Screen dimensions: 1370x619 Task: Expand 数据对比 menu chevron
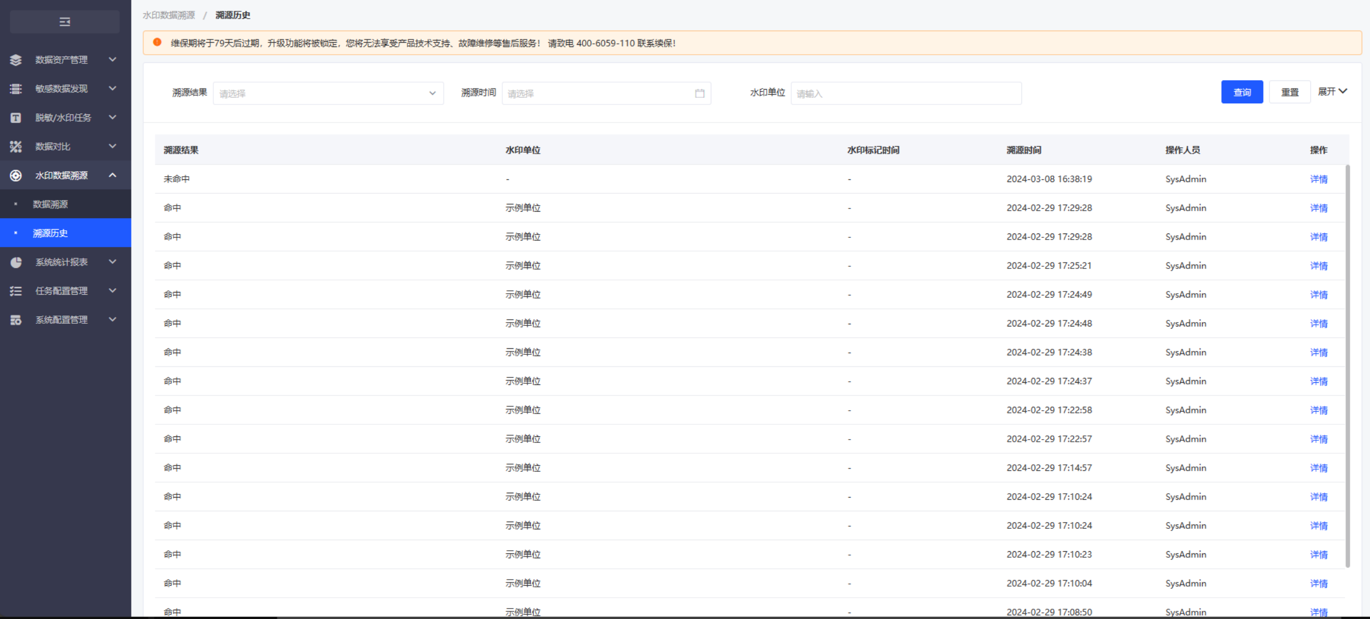[112, 147]
